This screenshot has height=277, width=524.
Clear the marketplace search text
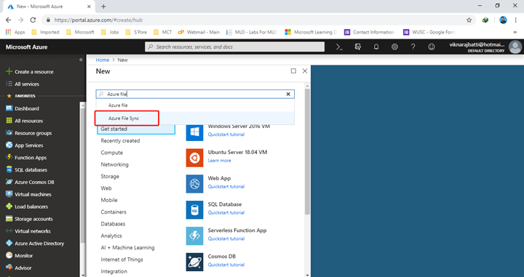[288, 94]
